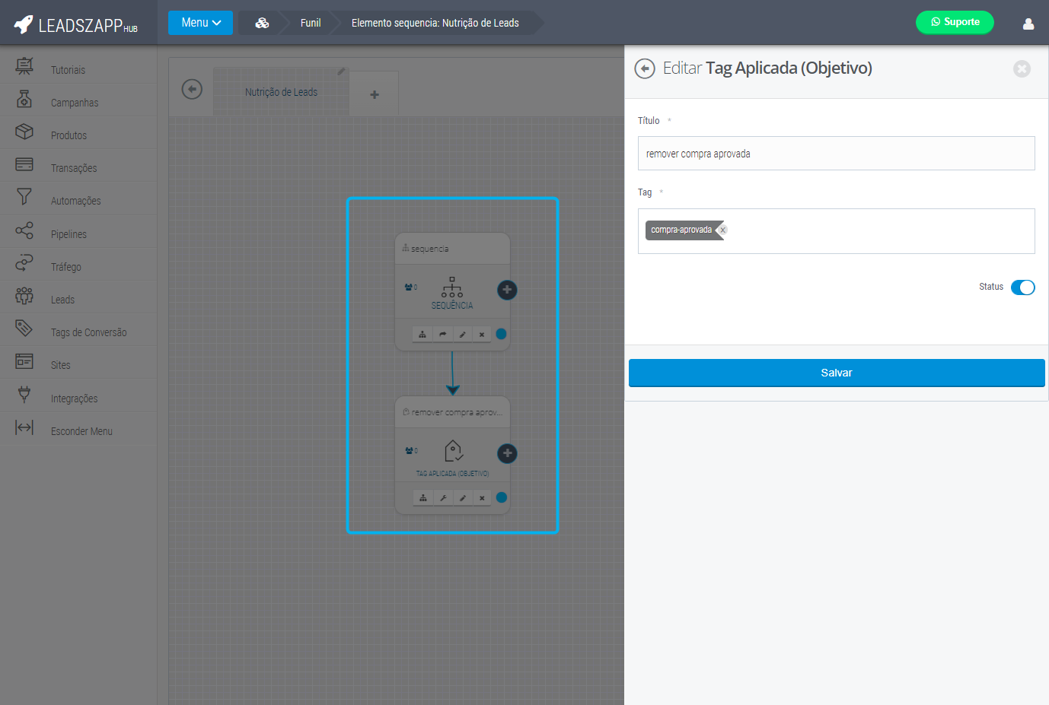
Task: Delete the remover compra aprovada node with its X icon
Action: pyautogui.click(x=482, y=498)
